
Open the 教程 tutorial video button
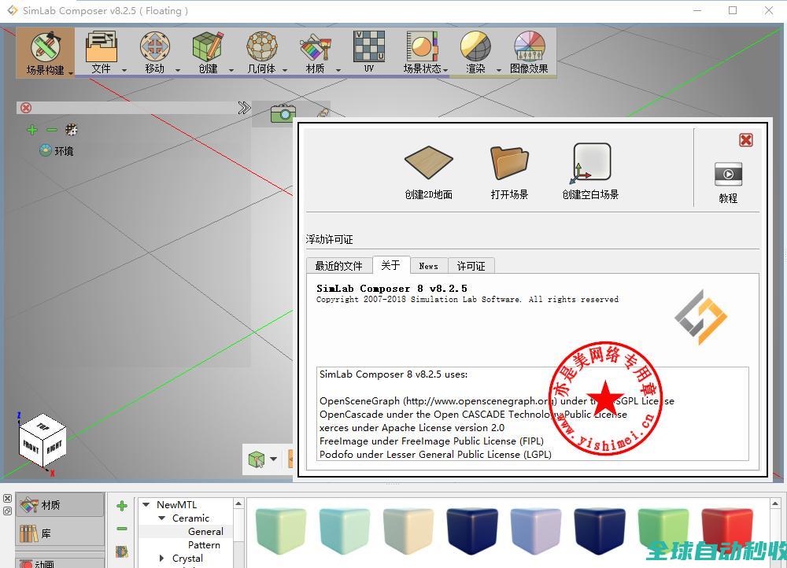click(728, 175)
